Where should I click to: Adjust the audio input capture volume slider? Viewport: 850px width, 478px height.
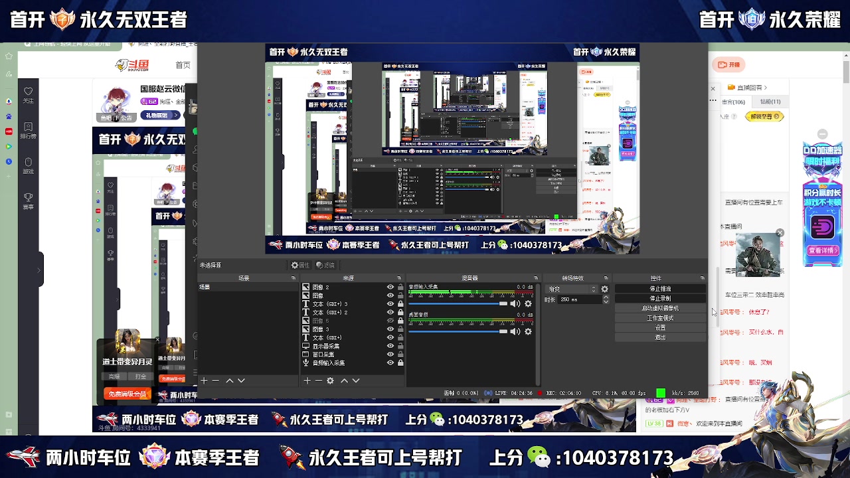[458, 303]
